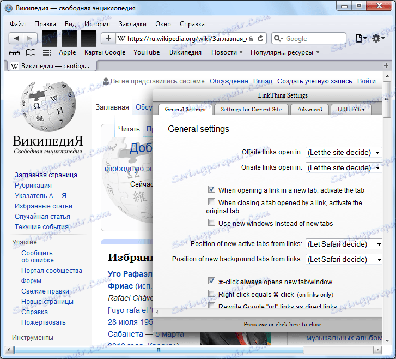
Task: Open the YouTube bookmark
Action: tap(147, 52)
